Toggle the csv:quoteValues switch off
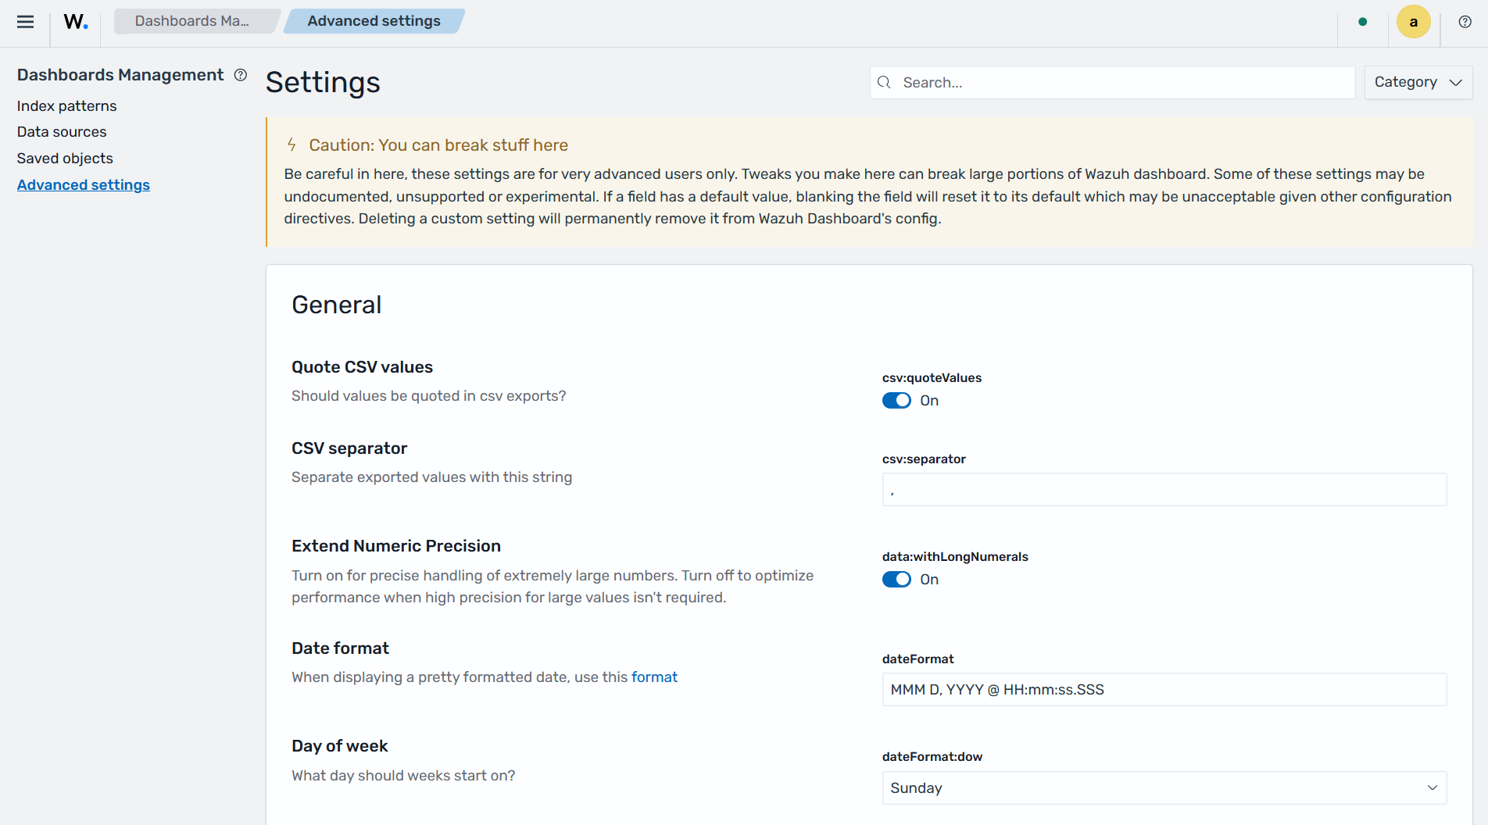Image resolution: width=1488 pixels, height=825 pixels. (896, 401)
